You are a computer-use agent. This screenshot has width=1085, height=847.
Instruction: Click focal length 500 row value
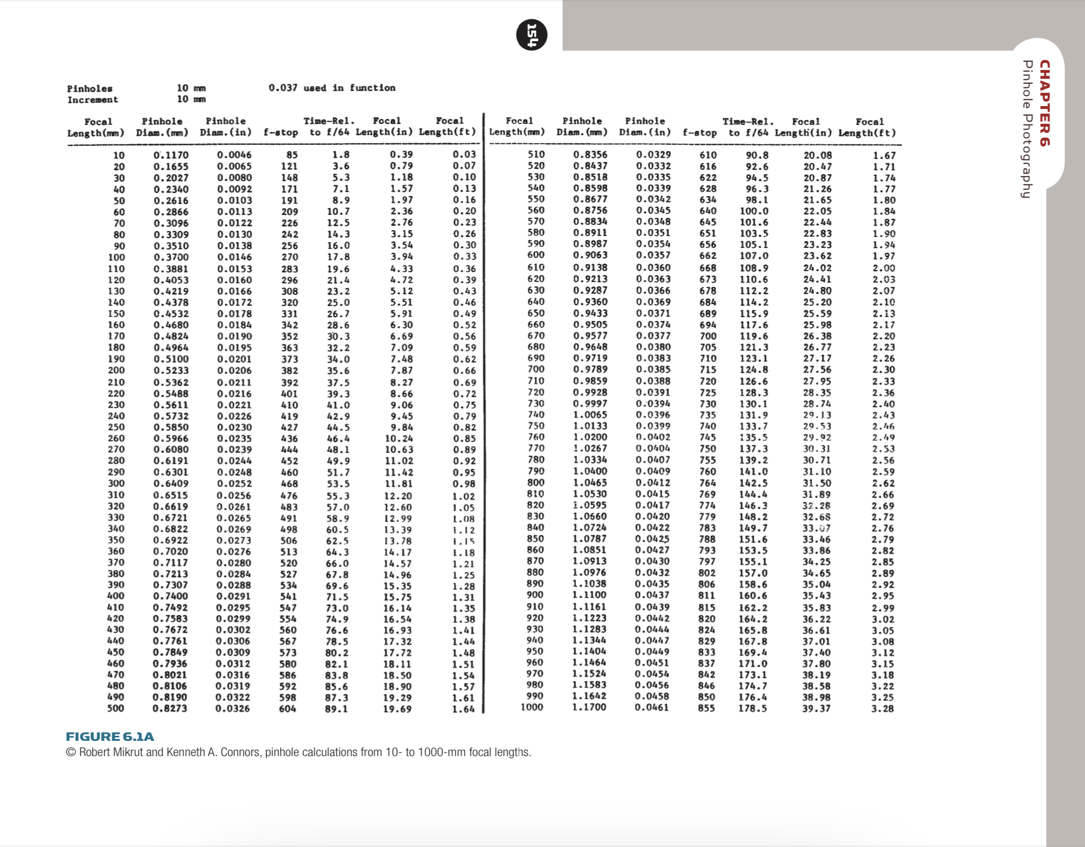tap(116, 708)
